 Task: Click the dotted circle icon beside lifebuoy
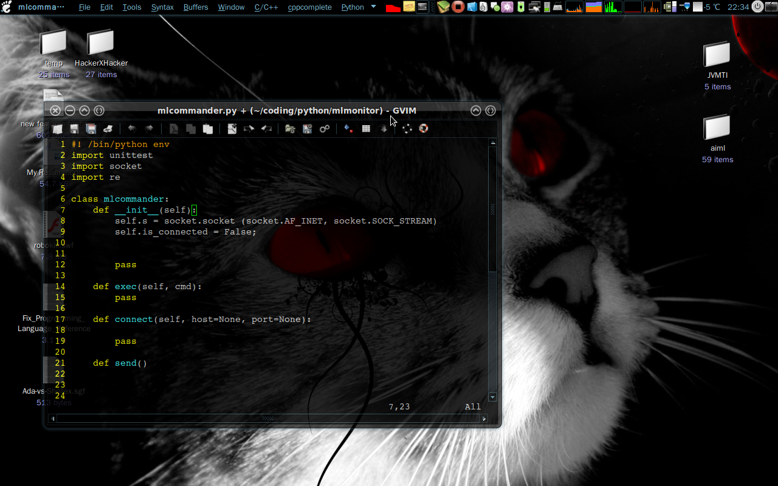[x=407, y=129]
